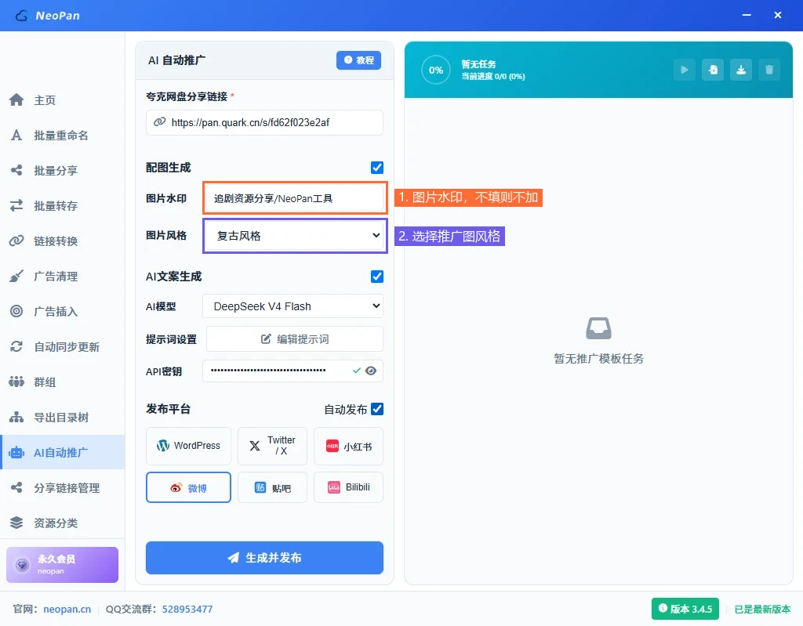Click the Bilibili pink logo icon
This screenshot has height=626, width=803.
tap(334, 487)
